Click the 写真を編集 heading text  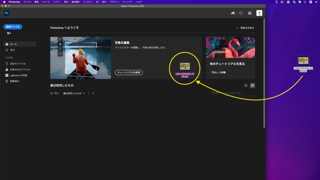[122, 43]
